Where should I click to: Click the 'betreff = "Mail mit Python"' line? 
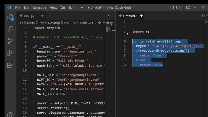(x=63, y=61)
